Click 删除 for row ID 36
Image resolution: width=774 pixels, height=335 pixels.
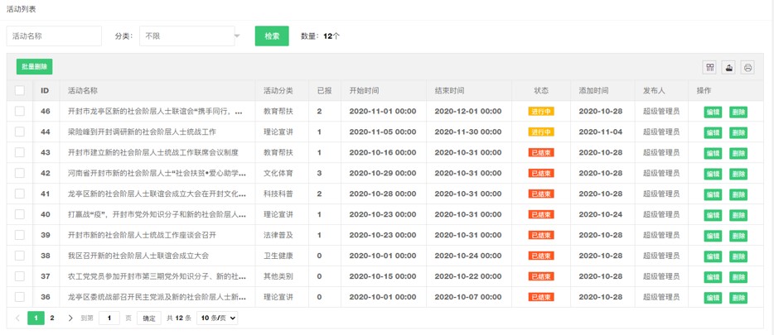(738, 298)
